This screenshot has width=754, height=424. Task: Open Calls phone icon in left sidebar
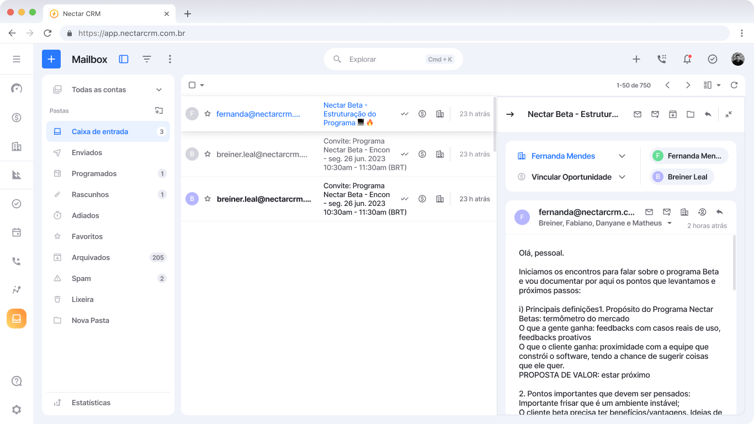point(17,261)
